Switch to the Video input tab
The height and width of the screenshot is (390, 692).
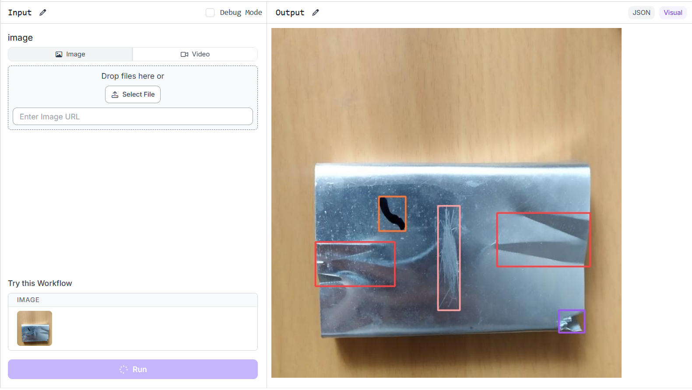point(195,54)
